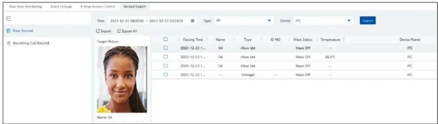Screen dimensions: 438x124
Task: Switch to Real-time Monitoring tab
Action: pyautogui.click(x=26, y=6)
